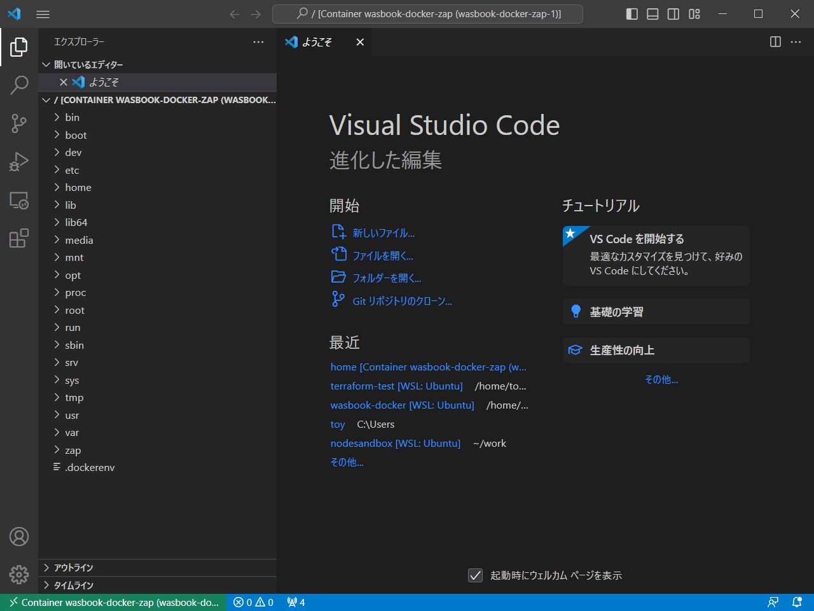Image resolution: width=814 pixels, height=611 pixels.
Task: Open Remote Explorer view in activity bar
Action: [19, 200]
